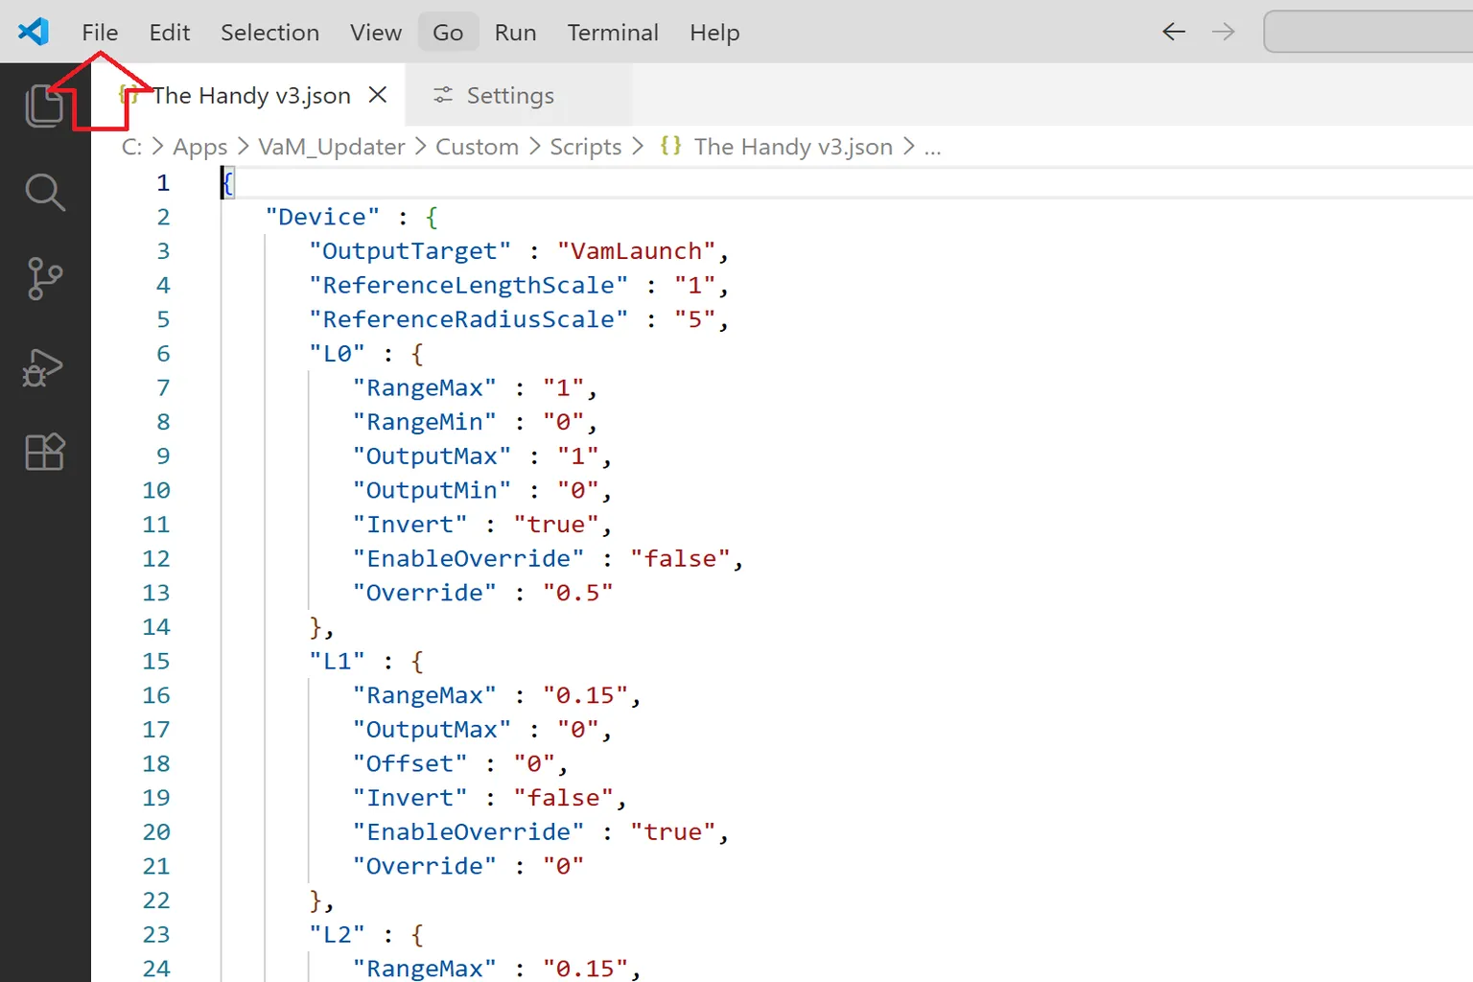Open the Go menu
Image resolution: width=1473 pixels, height=982 pixels.
(448, 33)
